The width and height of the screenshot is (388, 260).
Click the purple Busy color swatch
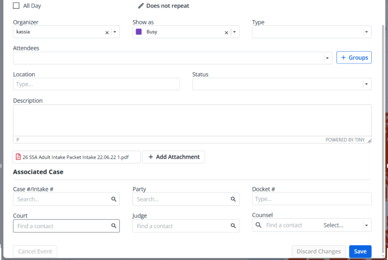138,32
